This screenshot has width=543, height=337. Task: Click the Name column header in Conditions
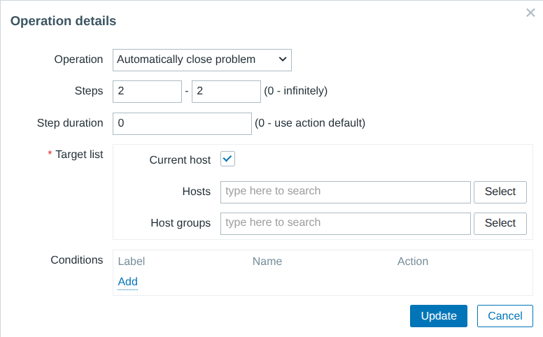[267, 261]
